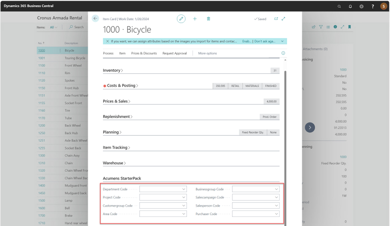
Task: Open the help question mark
Action: tap(372, 6)
